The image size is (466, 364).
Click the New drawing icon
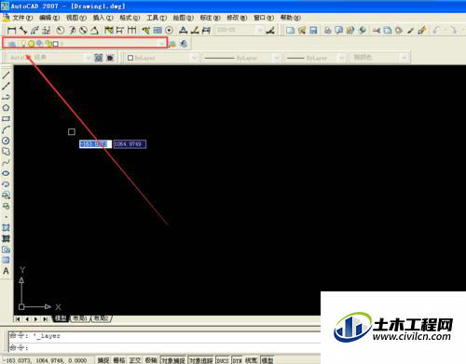coord(290,31)
